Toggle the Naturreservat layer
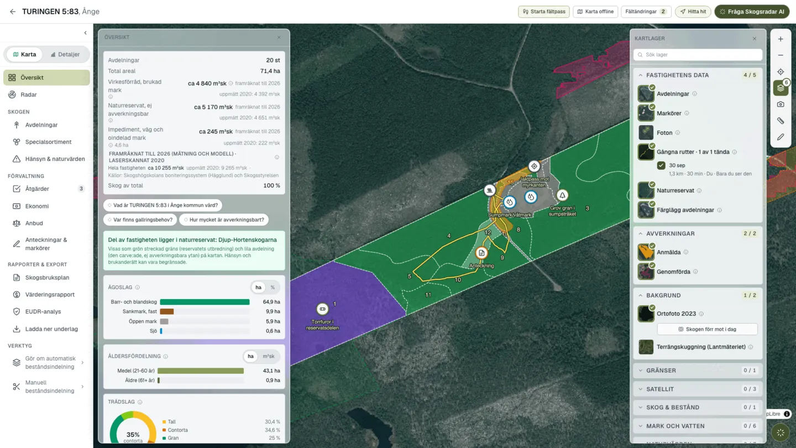Viewport: 796px width, 448px height. [x=646, y=190]
